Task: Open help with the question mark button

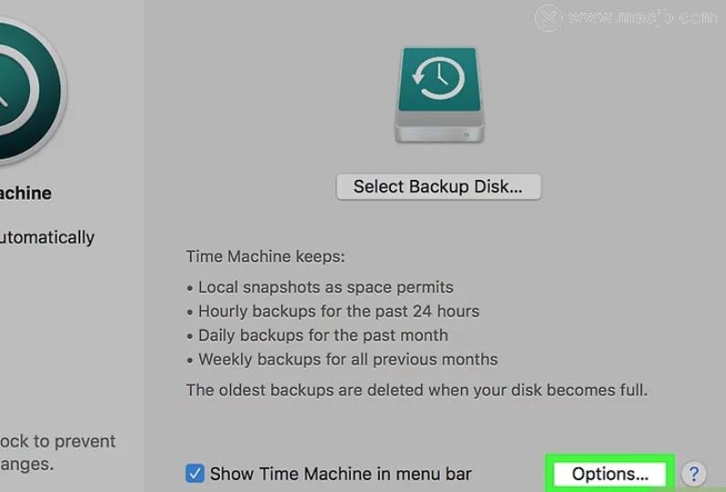Action: pos(693,474)
